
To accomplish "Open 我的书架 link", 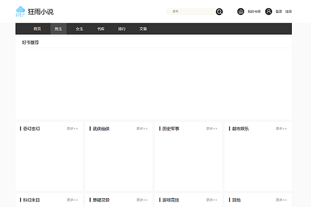I will click(x=254, y=11).
